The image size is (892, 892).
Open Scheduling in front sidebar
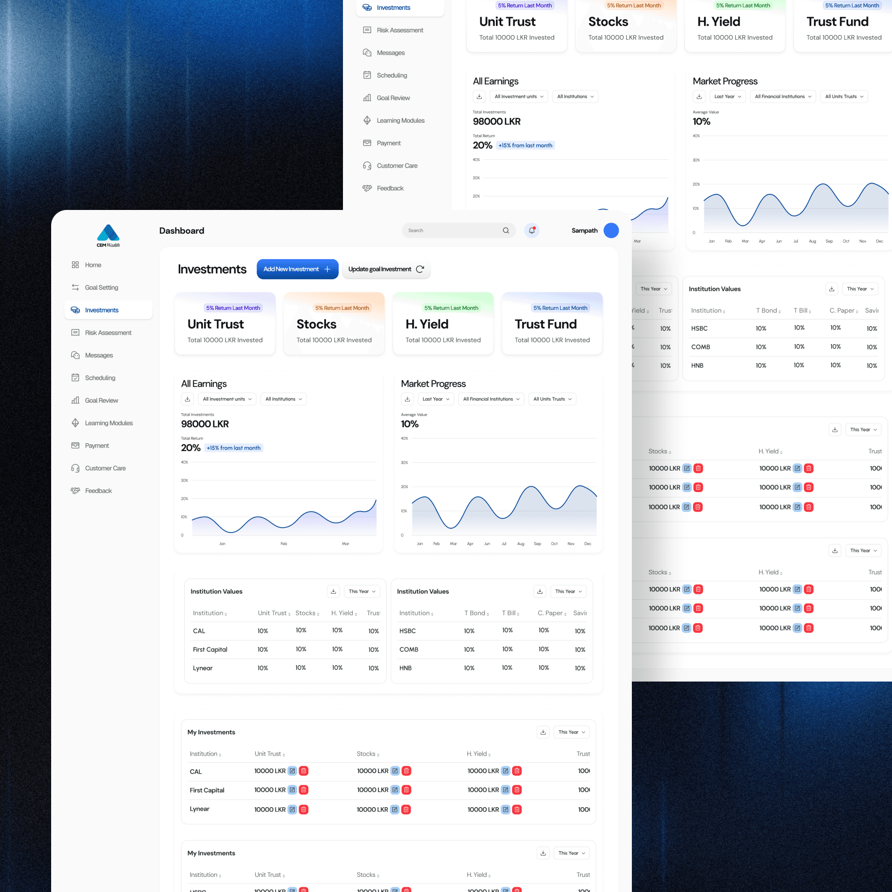tap(108, 378)
